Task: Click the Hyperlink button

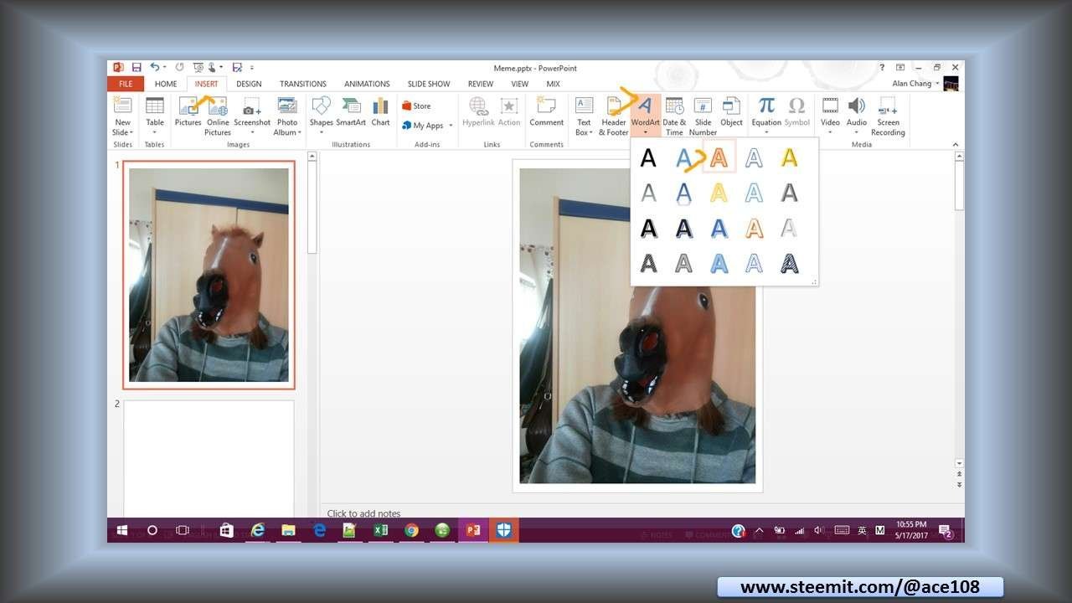Action: coord(478,113)
